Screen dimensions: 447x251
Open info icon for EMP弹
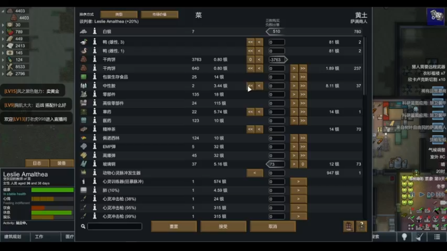click(x=94, y=147)
